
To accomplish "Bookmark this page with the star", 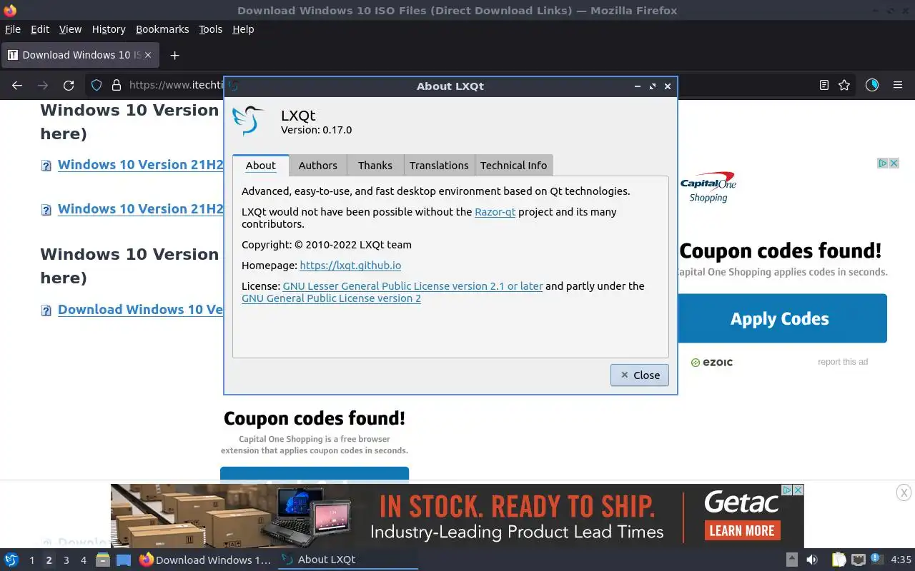I will pos(844,85).
